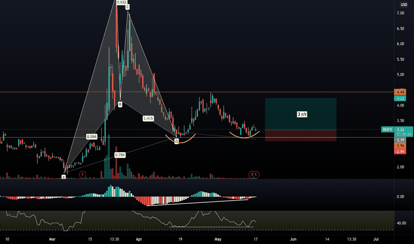Click the 0.799 harmonic ratio label
This screenshot has width=414, height=244.
pos(120,155)
